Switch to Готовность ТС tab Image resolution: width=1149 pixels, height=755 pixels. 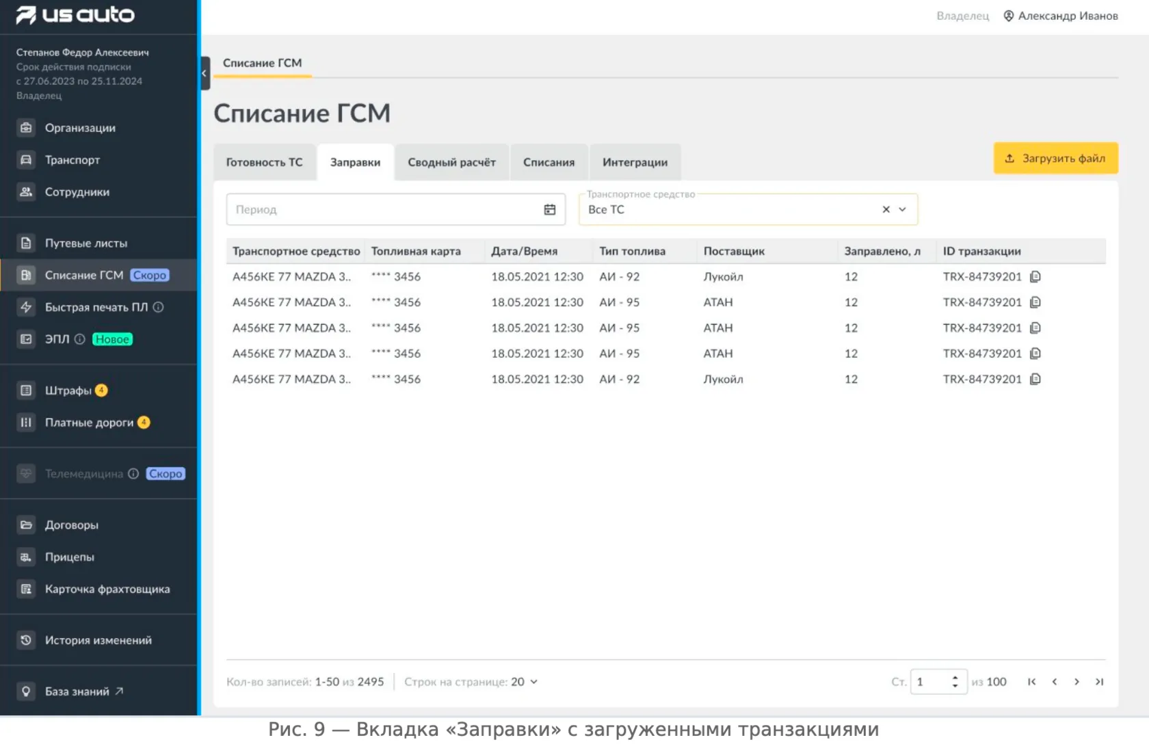(x=265, y=162)
